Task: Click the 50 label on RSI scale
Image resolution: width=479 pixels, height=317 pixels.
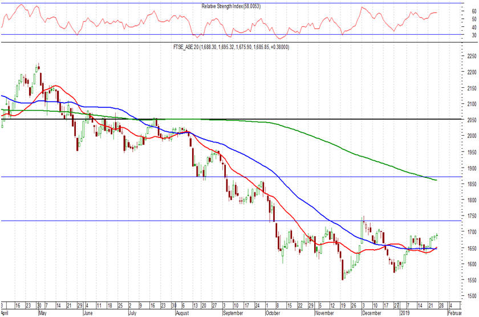Action: 474,19
